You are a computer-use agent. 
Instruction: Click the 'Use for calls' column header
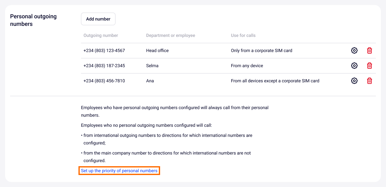point(243,35)
